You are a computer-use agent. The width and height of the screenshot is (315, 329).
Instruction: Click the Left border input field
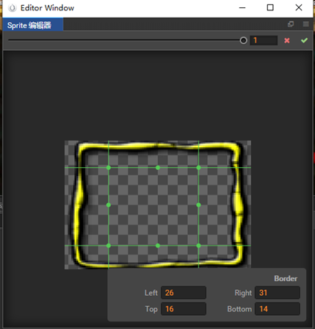pyautogui.click(x=184, y=292)
